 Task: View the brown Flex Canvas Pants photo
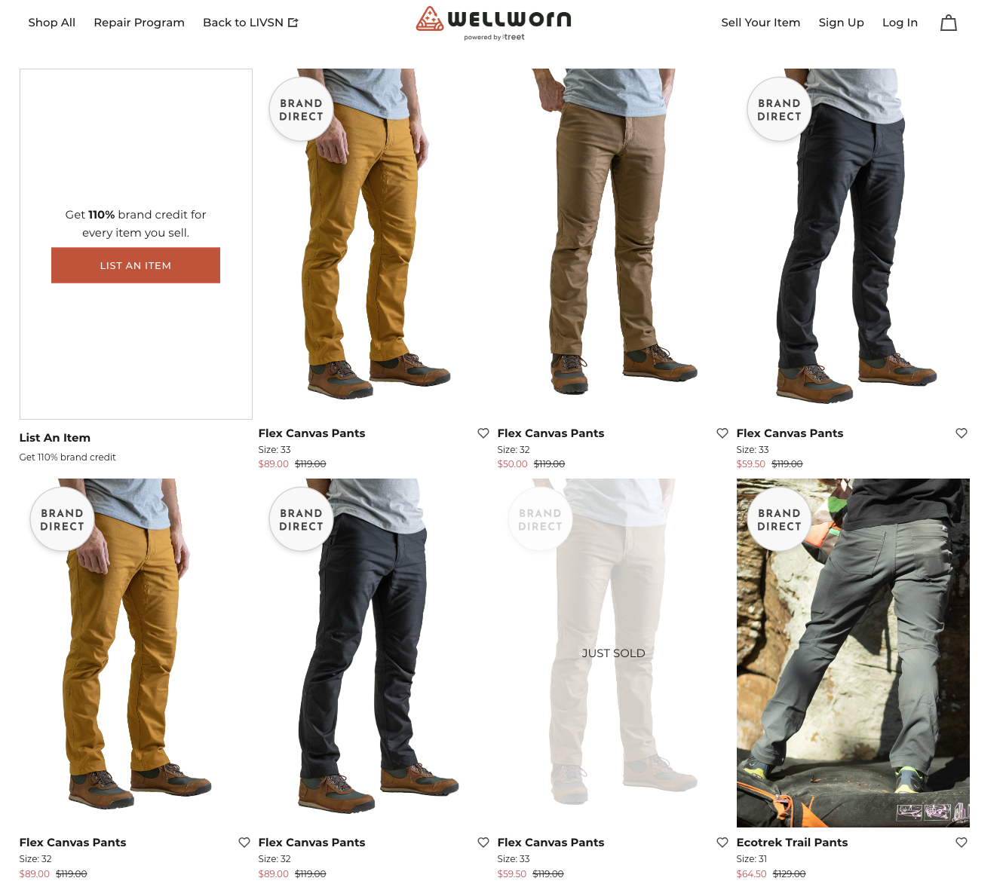(x=614, y=243)
